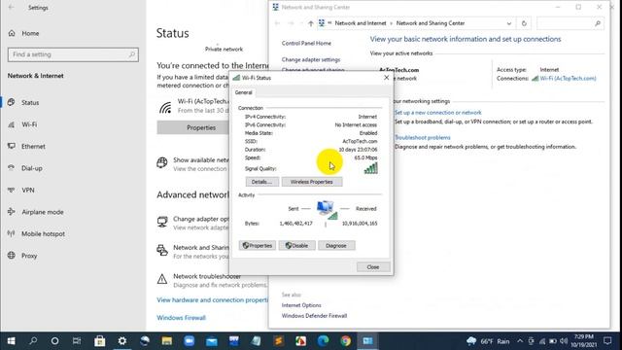Click Network and Sharing Center icon in Settings

162,250
